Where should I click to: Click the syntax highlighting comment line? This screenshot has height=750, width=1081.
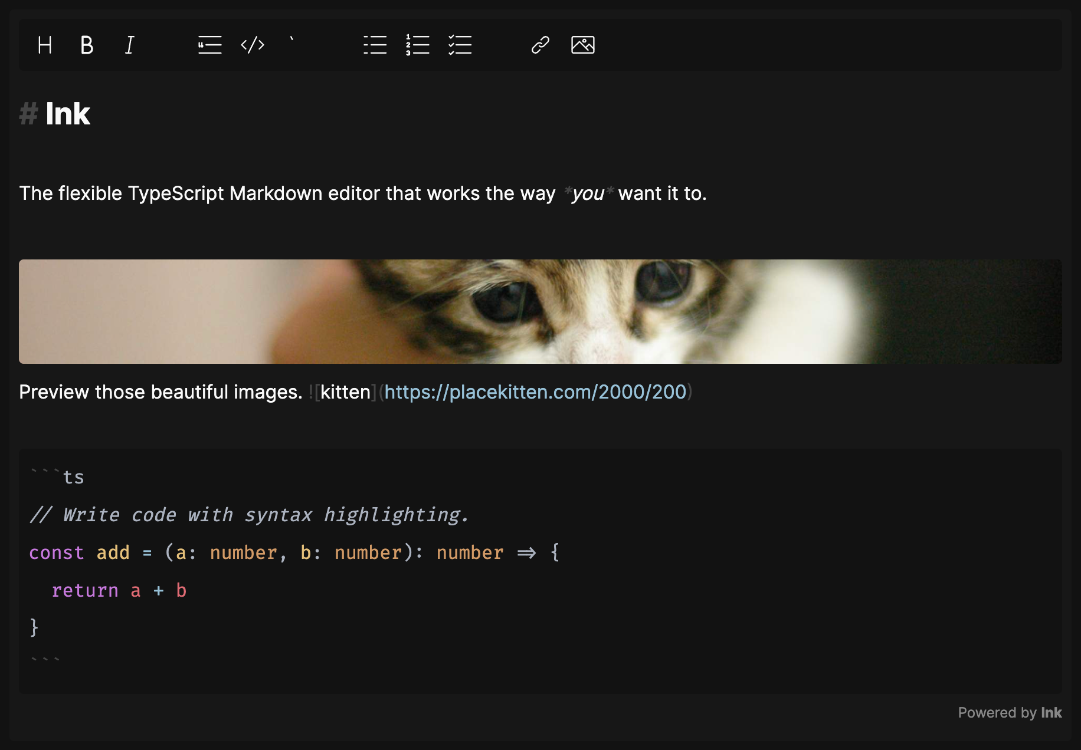249,515
